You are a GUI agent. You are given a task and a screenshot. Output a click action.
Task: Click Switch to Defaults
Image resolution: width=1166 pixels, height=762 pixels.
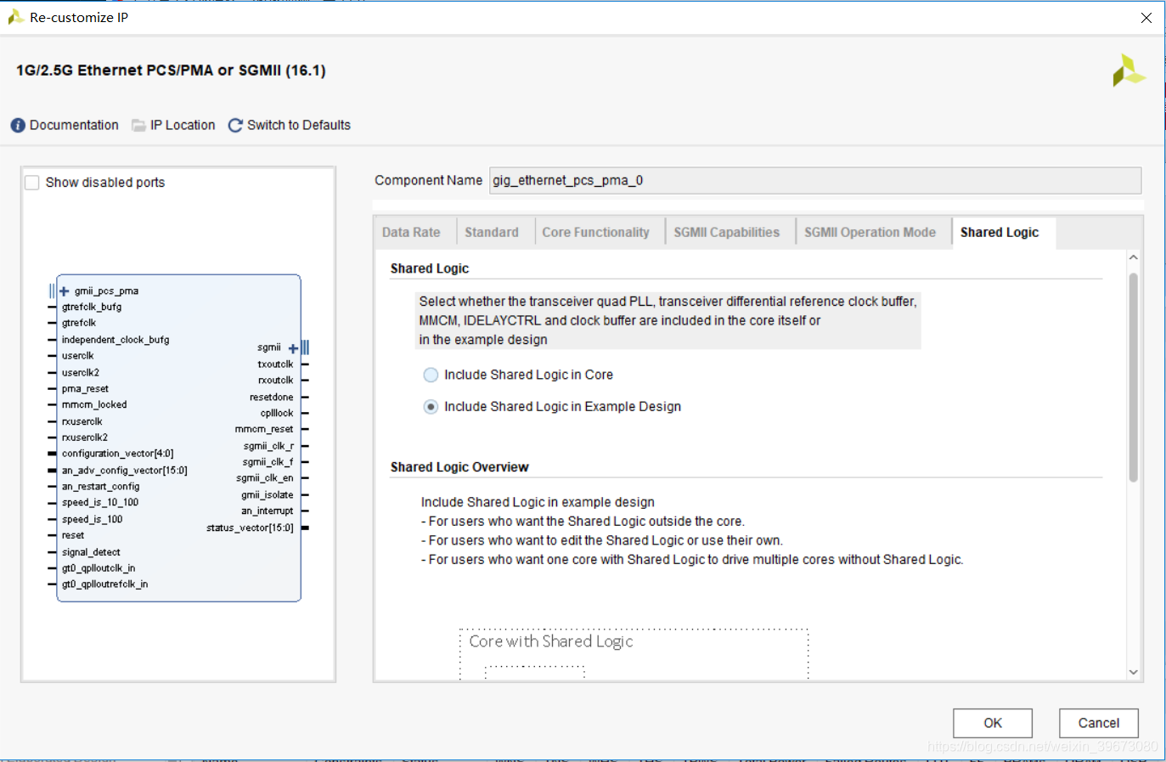click(x=299, y=126)
